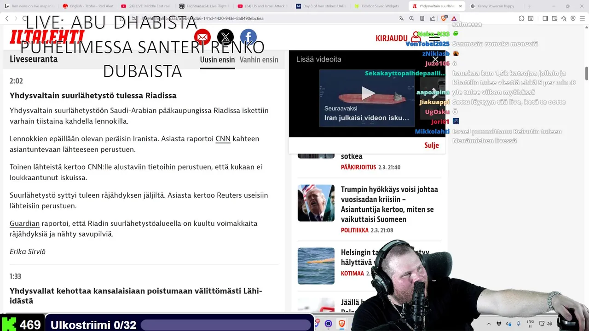
Task: Switch to Kenny Powersin hyppy tab
Action: click(x=495, y=6)
